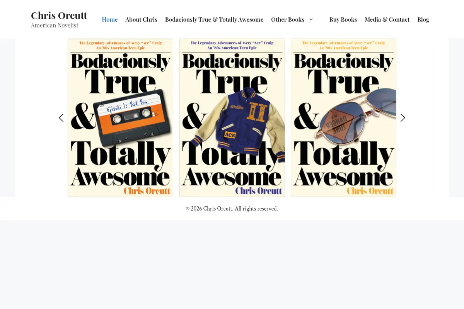
Task: Click the copyright notice text
Action: coord(232,209)
